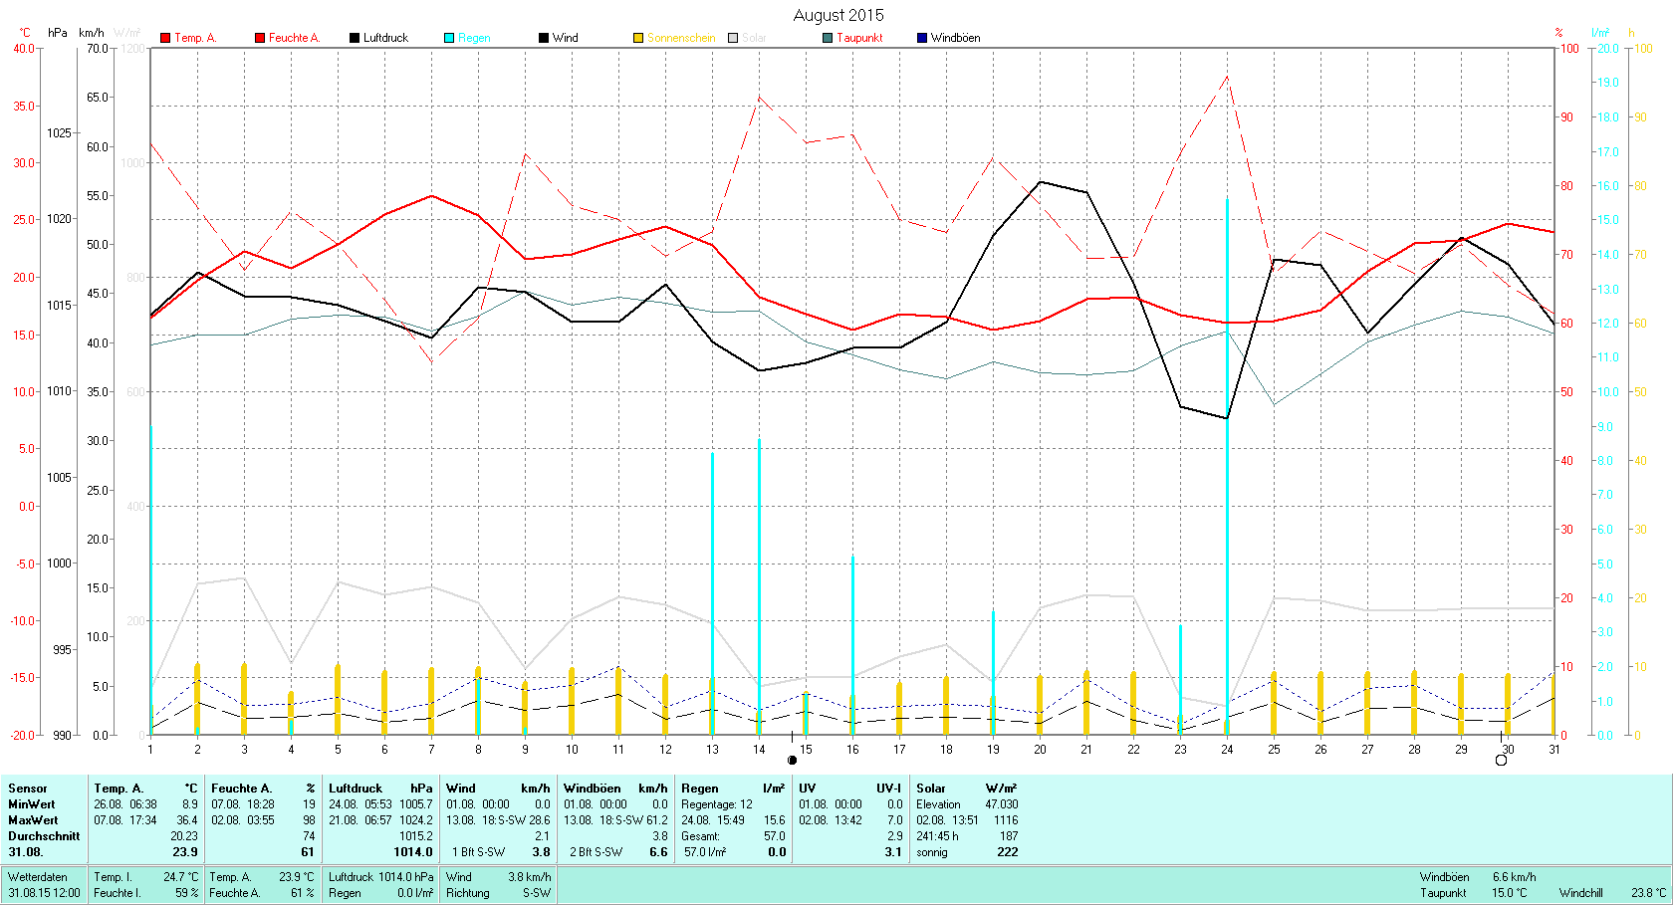Click the 57.0 l/m² rain summary

(x=705, y=852)
